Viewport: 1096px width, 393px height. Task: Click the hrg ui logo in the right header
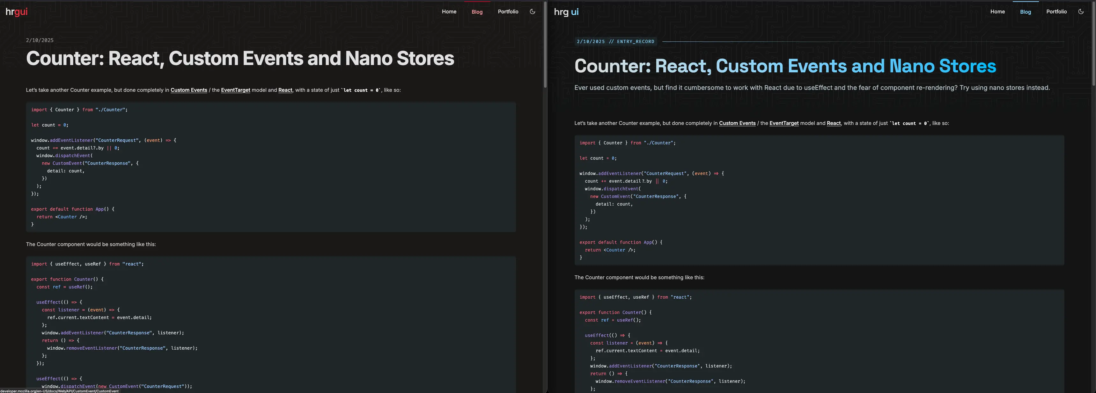coord(566,11)
